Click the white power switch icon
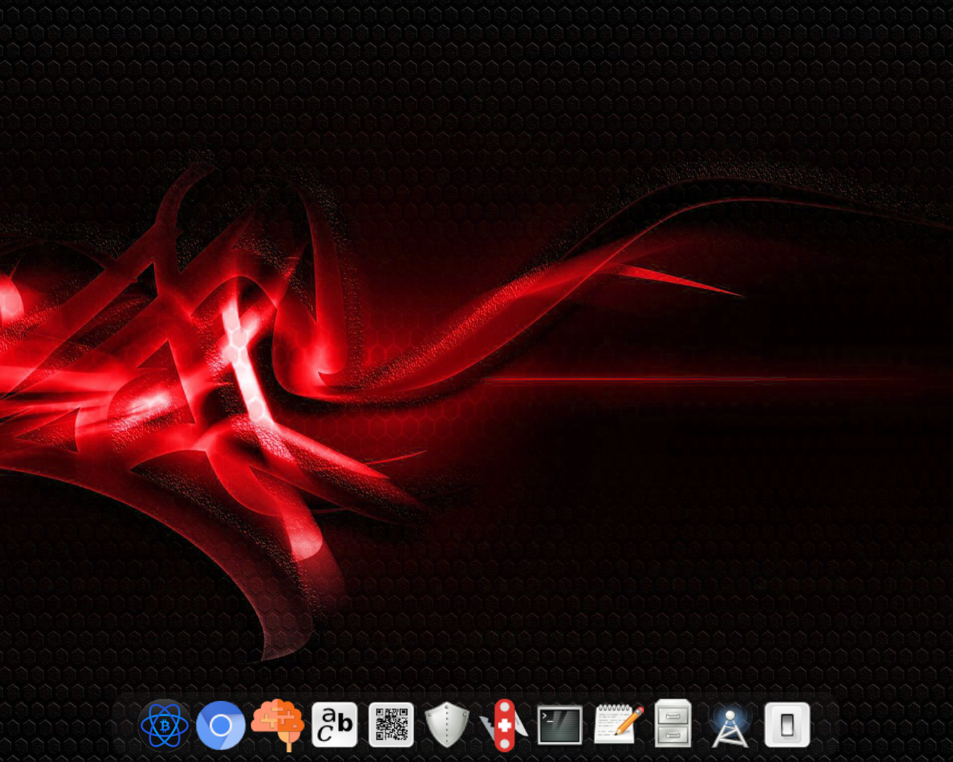The width and height of the screenshot is (953, 762). (787, 725)
